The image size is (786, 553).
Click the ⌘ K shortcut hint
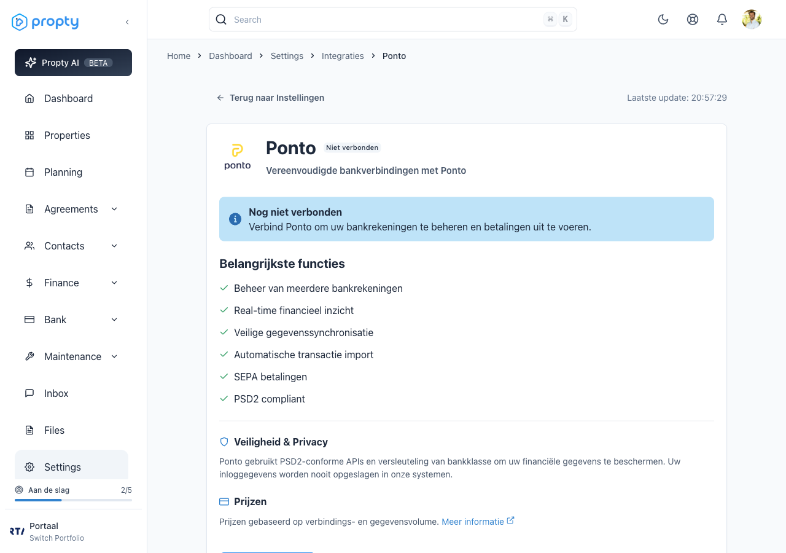[558, 20]
